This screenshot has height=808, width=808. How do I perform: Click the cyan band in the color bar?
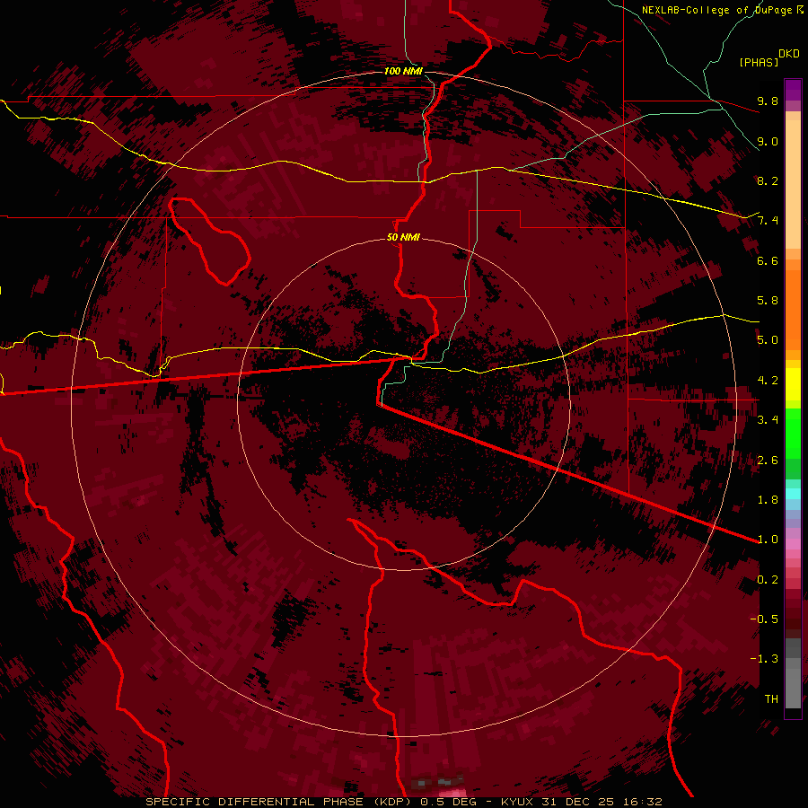tap(793, 494)
